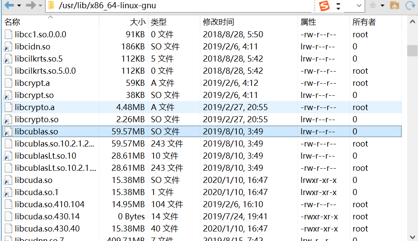Image resolution: width=418 pixels, height=241 pixels.
Task: Select the file name libcublas.so.10.2.1.2...
Action: click(55, 144)
